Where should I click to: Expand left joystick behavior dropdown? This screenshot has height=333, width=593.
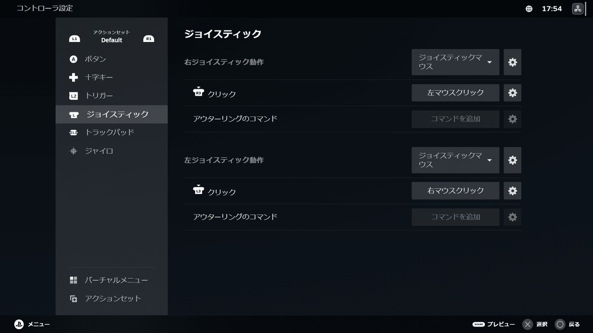pyautogui.click(x=455, y=160)
